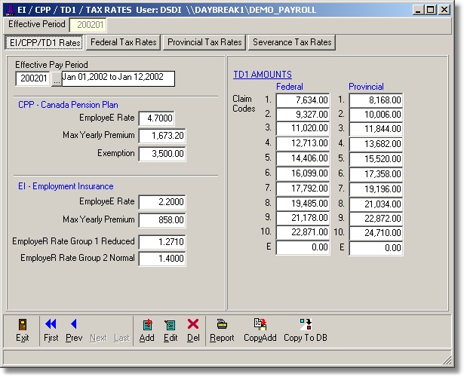Select Federal claim code 4 amount 12,713.00

click(303, 144)
